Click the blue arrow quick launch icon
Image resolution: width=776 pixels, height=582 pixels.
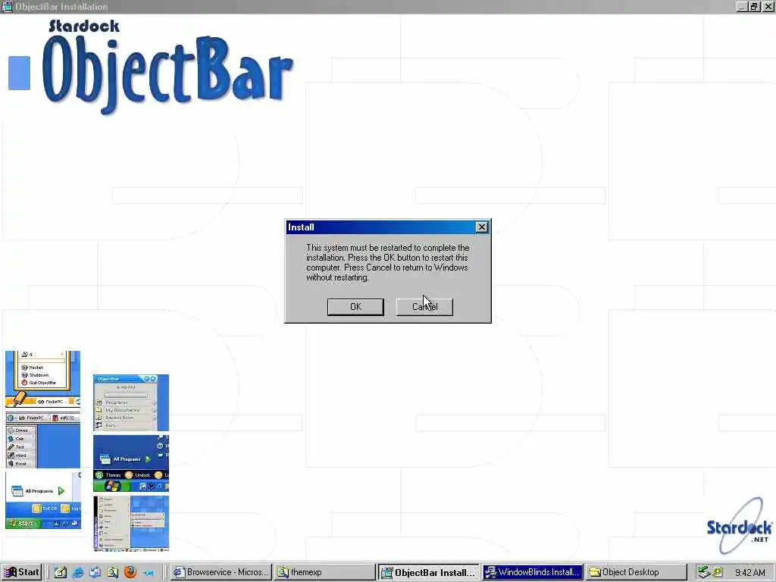click(x=148, y=572)
